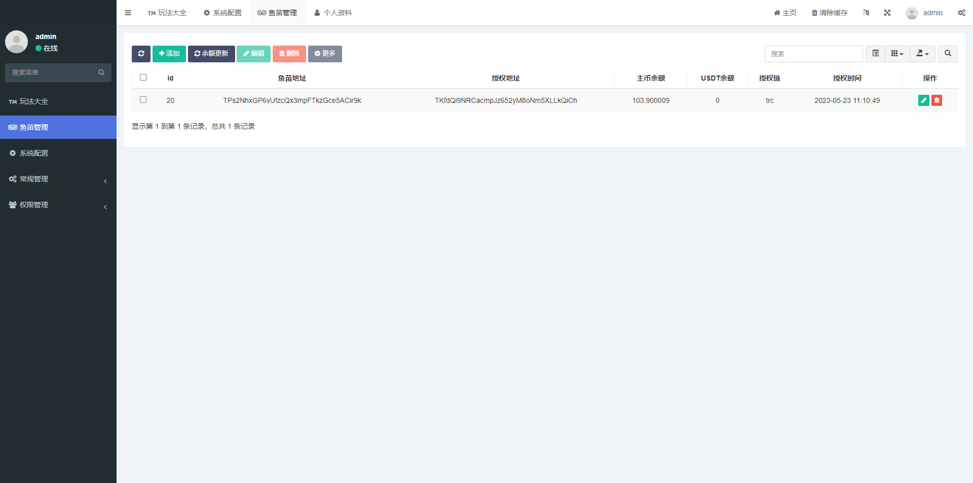Click the refresh icon button in the toolbar
The height and width of the screenshot is (483, 973).
tap(141, 54)
